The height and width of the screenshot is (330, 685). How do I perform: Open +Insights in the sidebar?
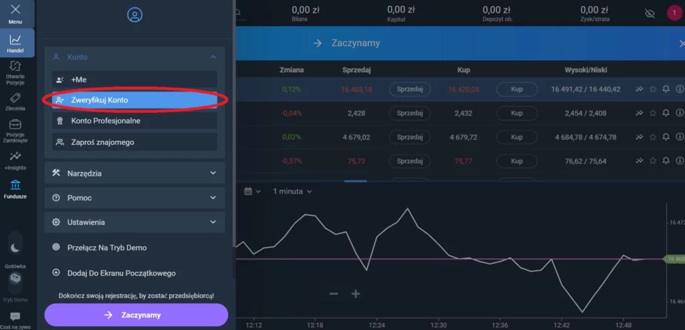coord(15,159)
